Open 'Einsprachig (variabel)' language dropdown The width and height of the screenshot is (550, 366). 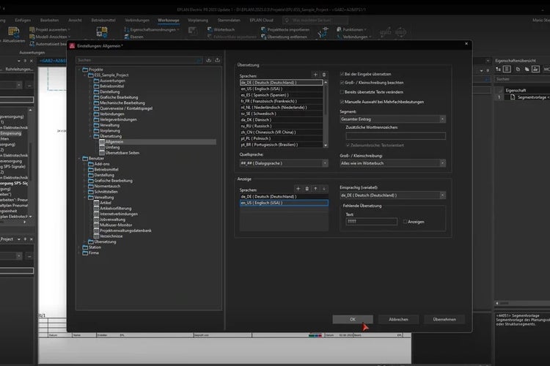tap(392, 195)
